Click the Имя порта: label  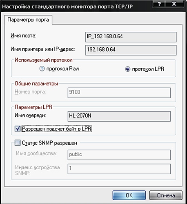(23, 36)
